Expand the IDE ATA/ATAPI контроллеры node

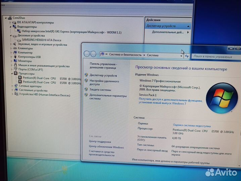[x=10, y=22]
